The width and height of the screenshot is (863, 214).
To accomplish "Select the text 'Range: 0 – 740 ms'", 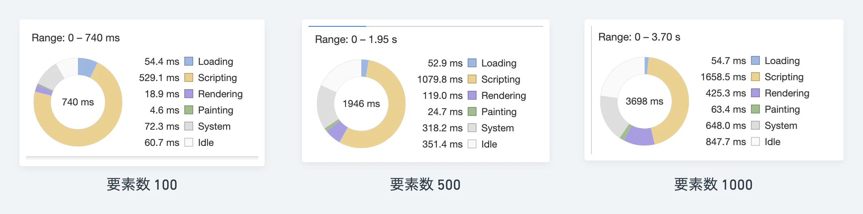I will 76,38.
